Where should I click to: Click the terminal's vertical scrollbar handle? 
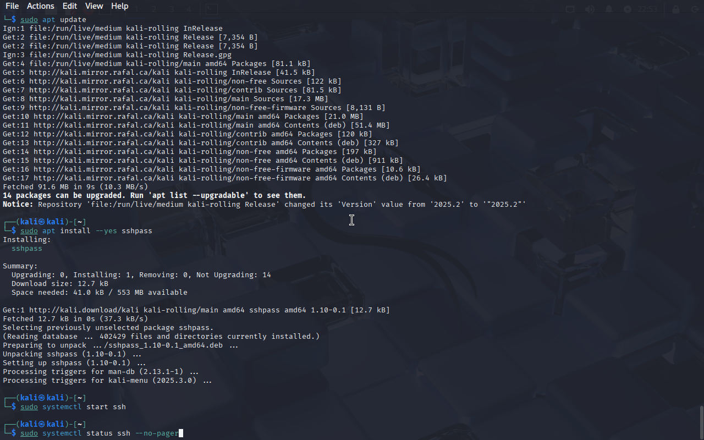click(701, 422)
